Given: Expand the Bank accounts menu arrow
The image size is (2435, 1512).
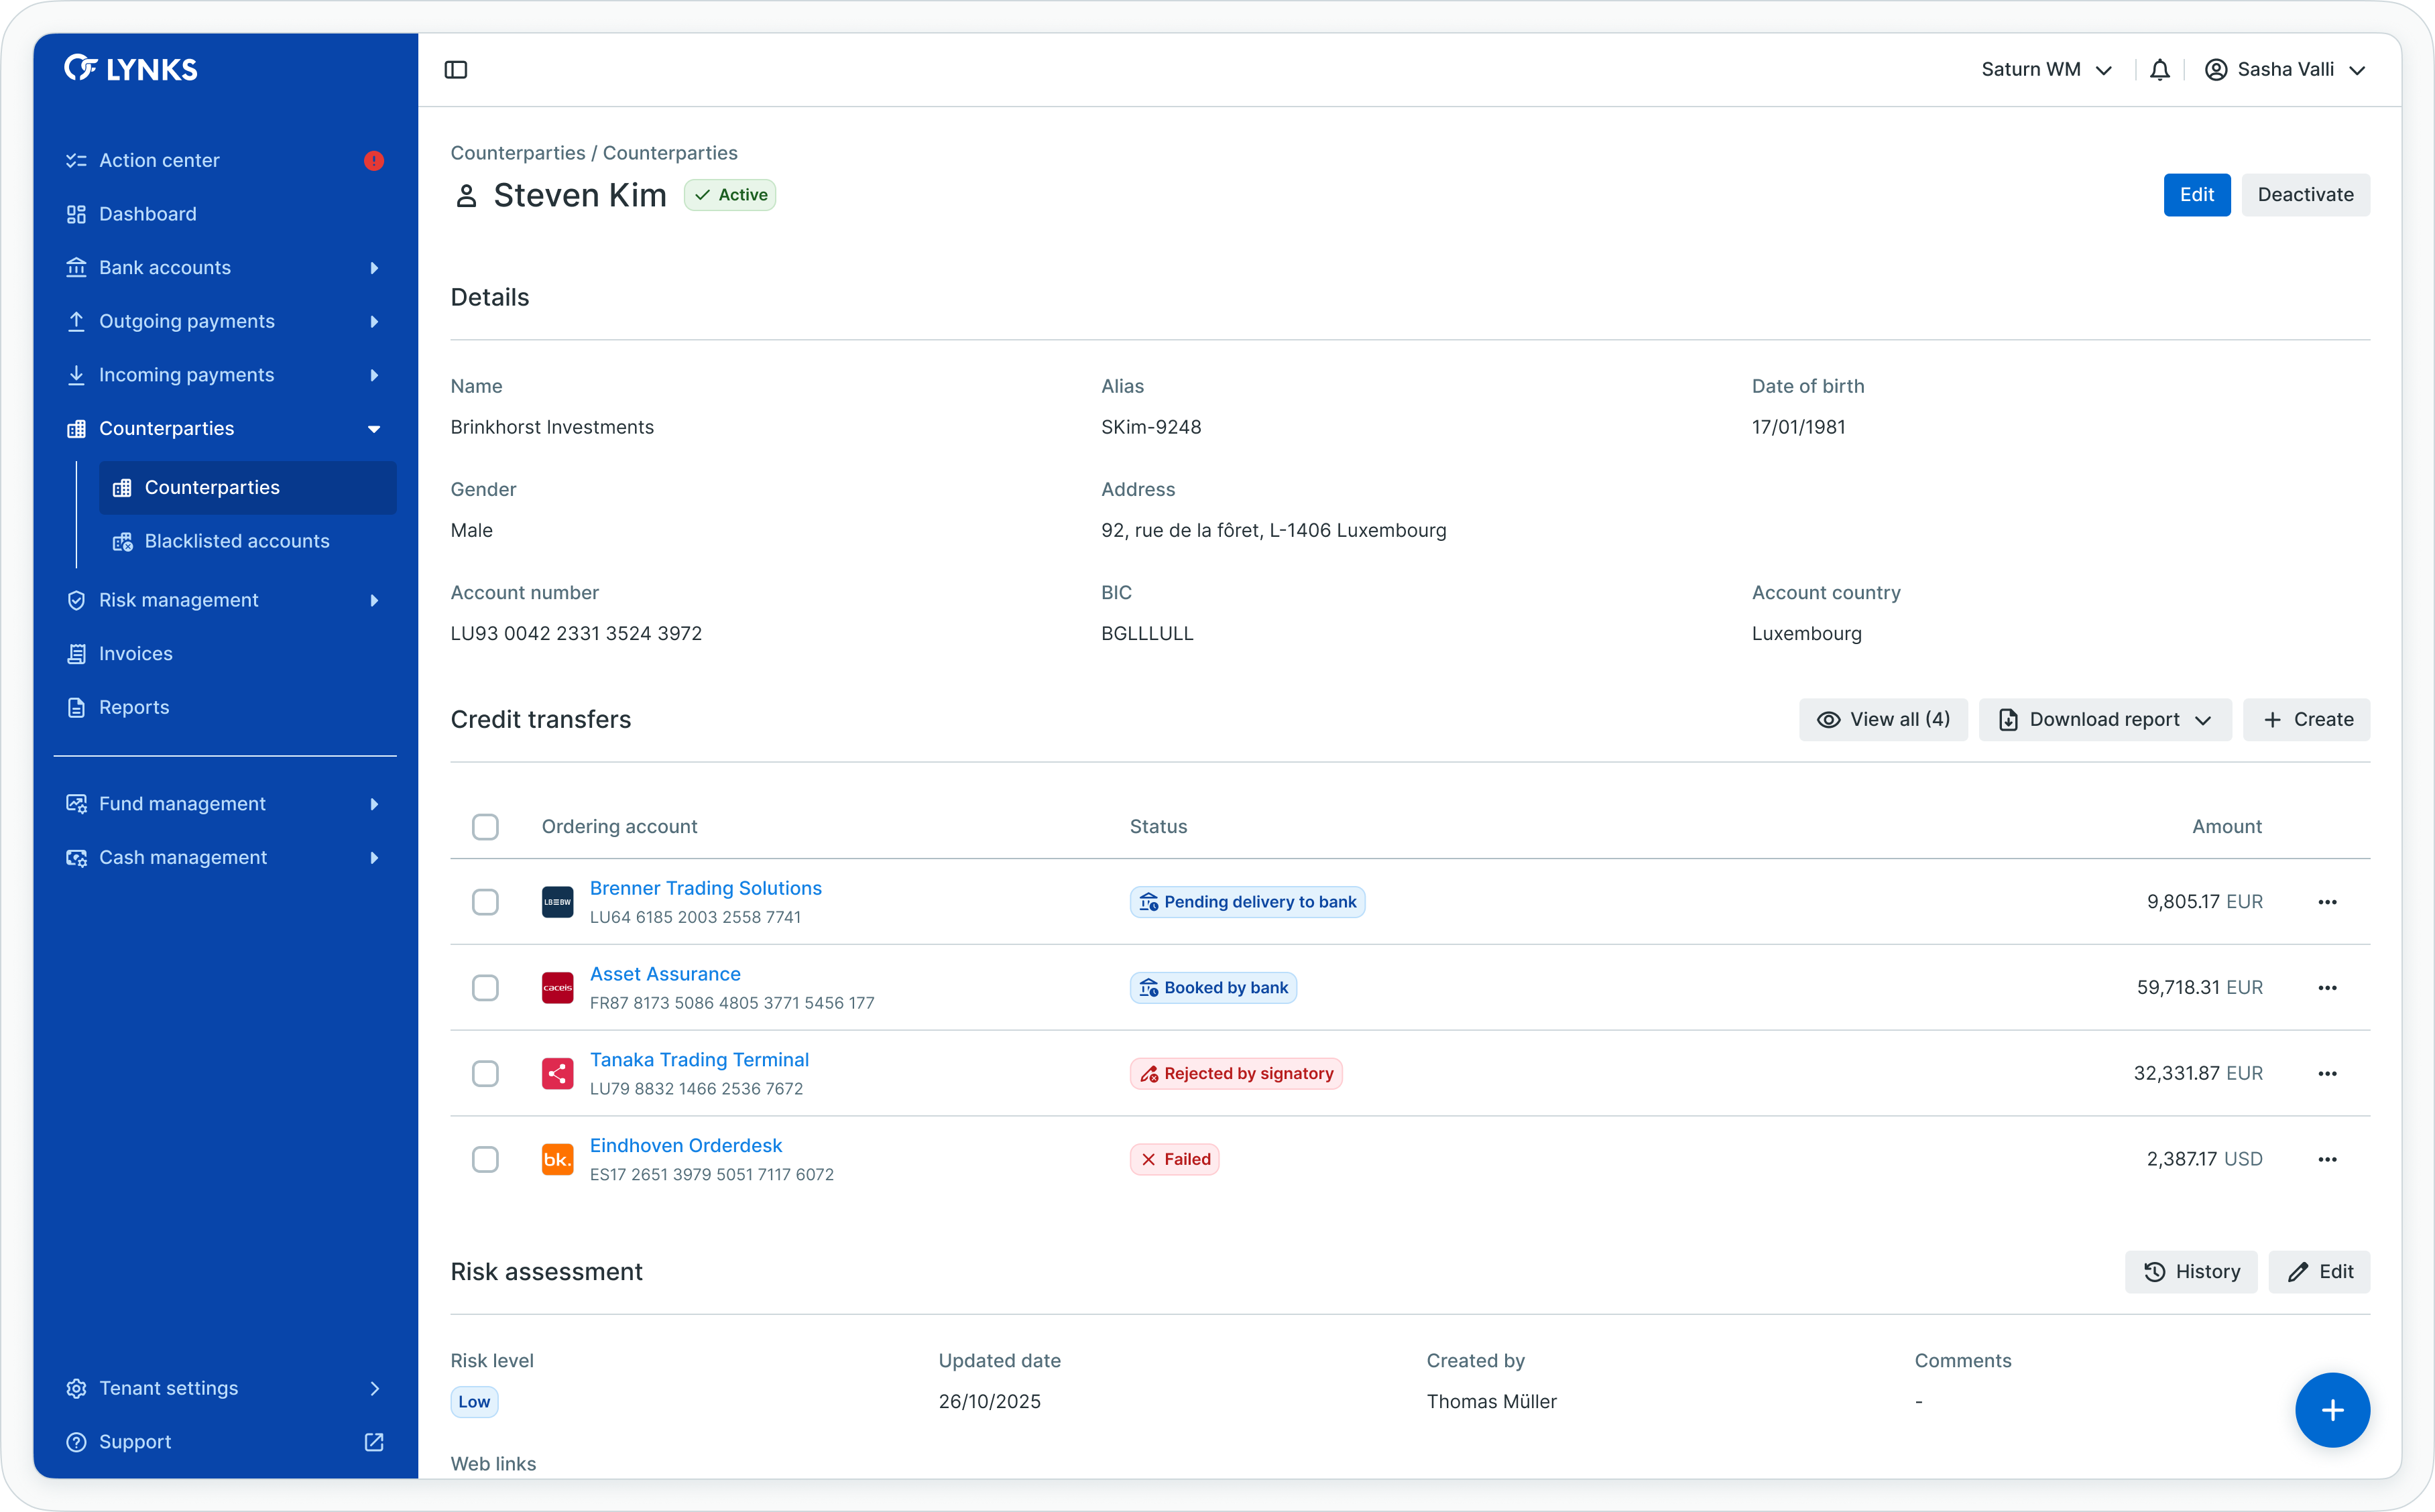Looking at the screenshot, I should coord(374,268).
